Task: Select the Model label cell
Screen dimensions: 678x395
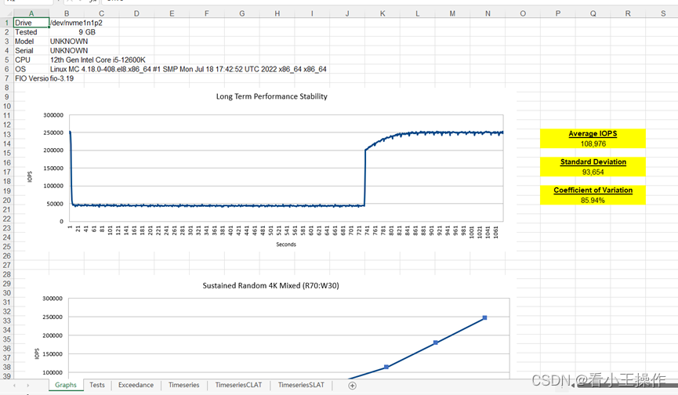Action: click(31, 41)
